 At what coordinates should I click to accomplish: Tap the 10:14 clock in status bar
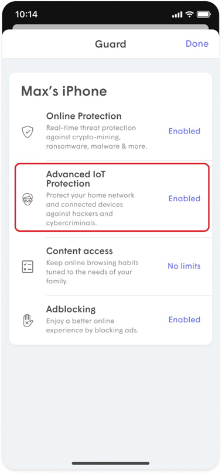click(26, 14)
